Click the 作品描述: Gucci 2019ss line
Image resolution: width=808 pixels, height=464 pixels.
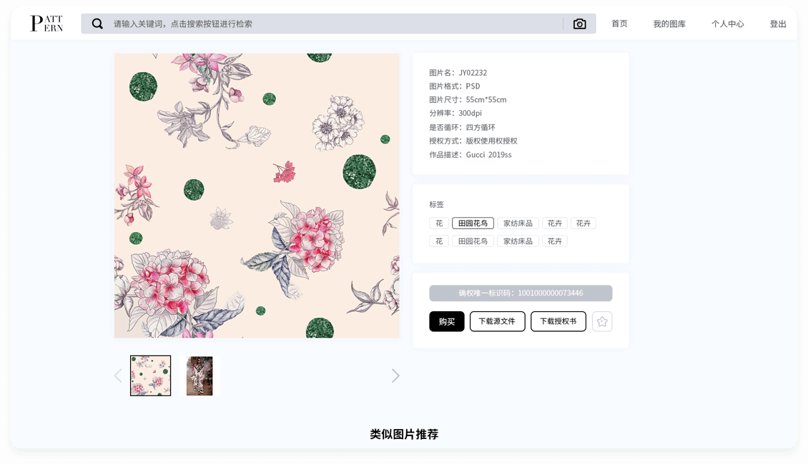(470, 154)
